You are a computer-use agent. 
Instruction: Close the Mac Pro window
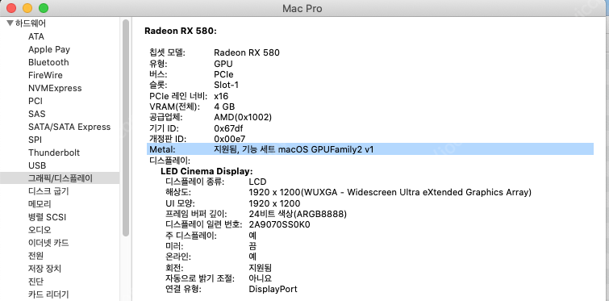(x=11, y=8)
